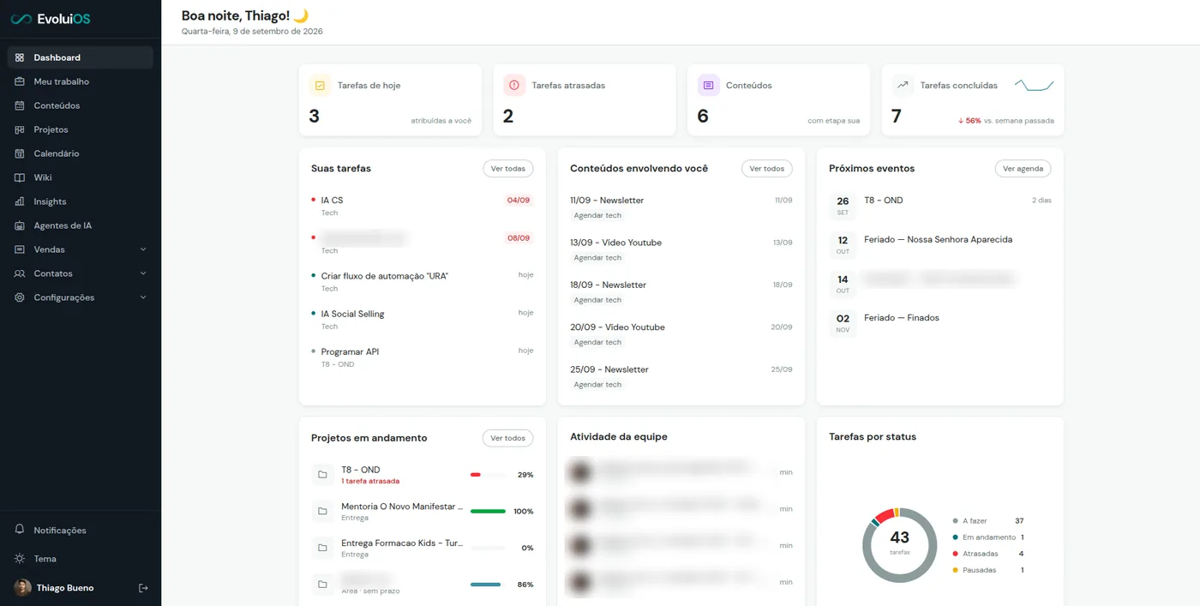Click the Tarefas de hoje checkbox icon
Image resolution: width=1200 pixels, height=606 pixels.
pos(320,86)
